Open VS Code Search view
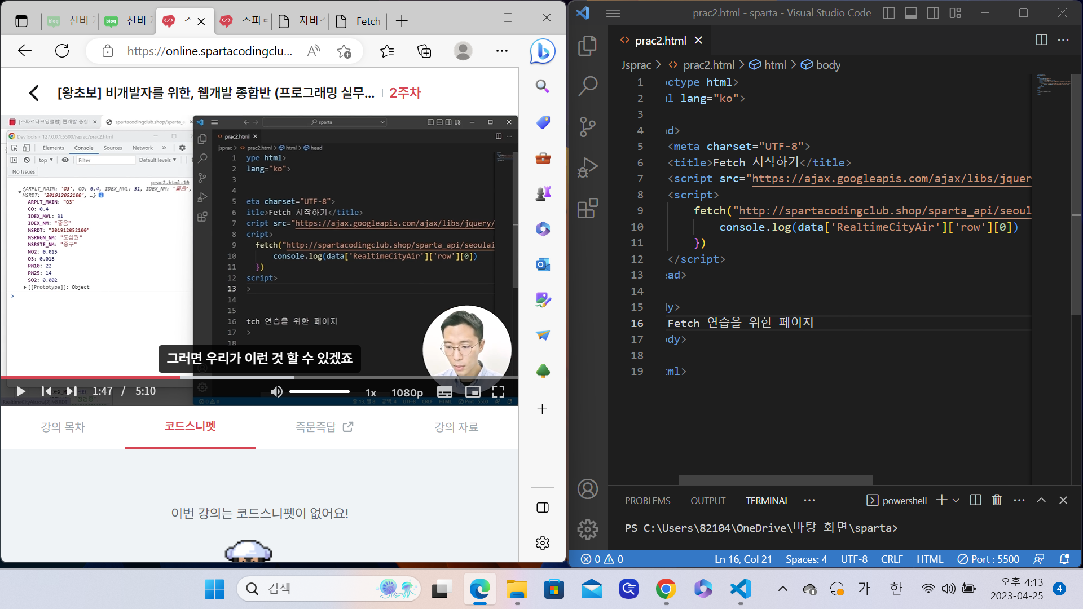Image resolution: width=1083 pixels, height=609 pixels. (x=588, y=86)
